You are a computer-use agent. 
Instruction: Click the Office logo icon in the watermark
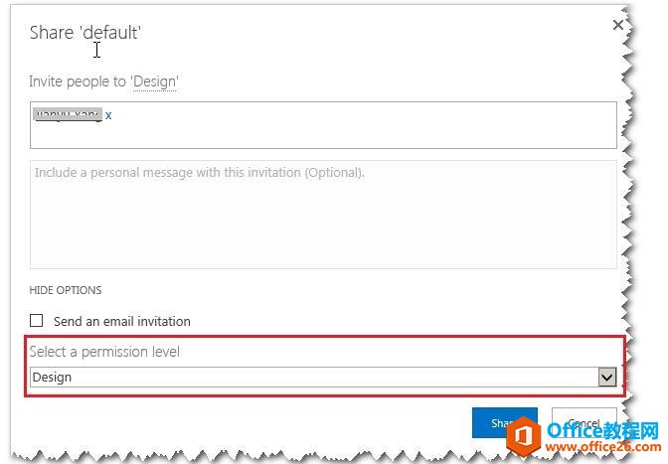[x=524, y=434]
